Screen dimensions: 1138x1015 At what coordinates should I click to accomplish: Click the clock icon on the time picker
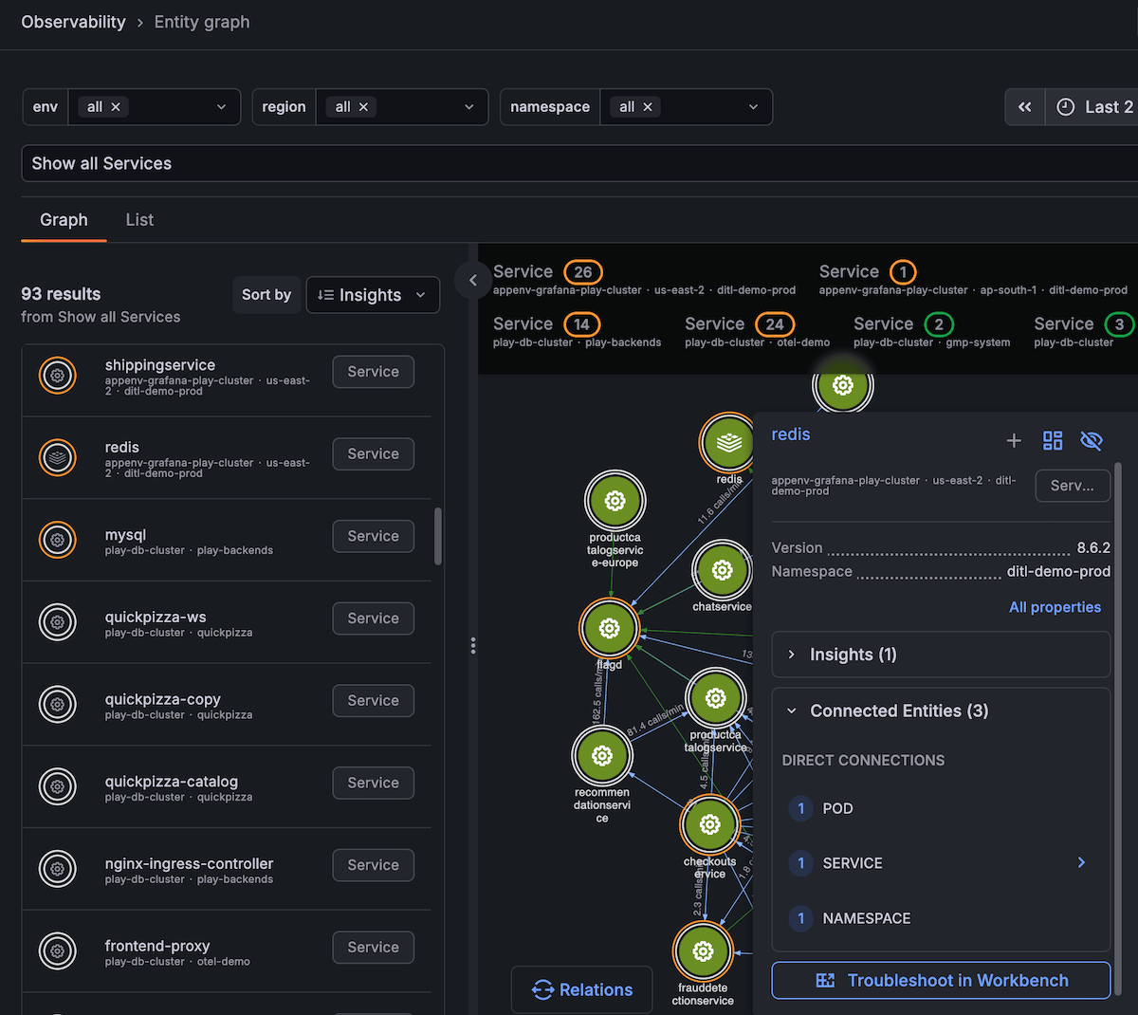pos(1066,106)
